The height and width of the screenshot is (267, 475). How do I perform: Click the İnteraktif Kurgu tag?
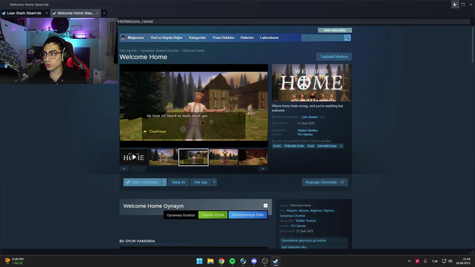327,146
